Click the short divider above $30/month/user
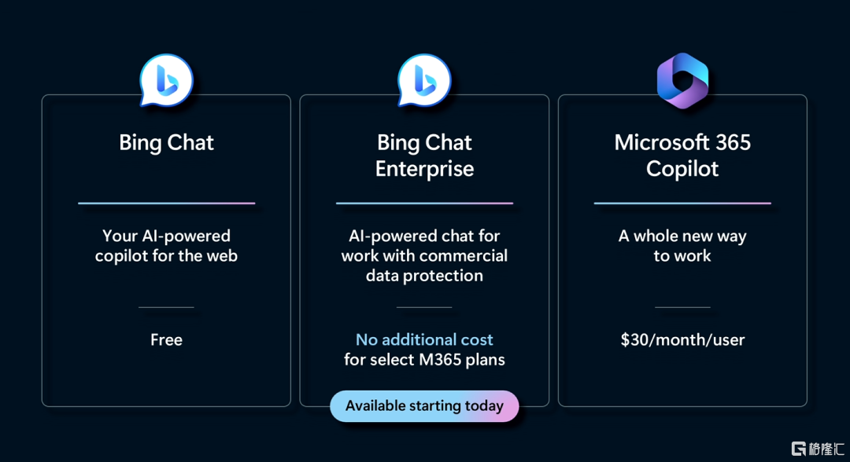Viewport: 850px width, 462px height. click(x=682, y=307)
